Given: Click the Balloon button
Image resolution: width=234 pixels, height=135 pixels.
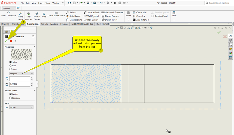Looking at the screenshot, I should pyautogui.click(x=71, y=12).
